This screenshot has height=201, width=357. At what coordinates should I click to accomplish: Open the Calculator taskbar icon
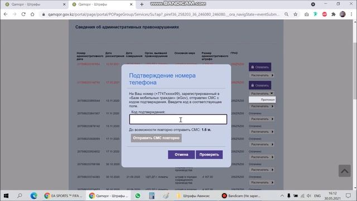point(152,195)
